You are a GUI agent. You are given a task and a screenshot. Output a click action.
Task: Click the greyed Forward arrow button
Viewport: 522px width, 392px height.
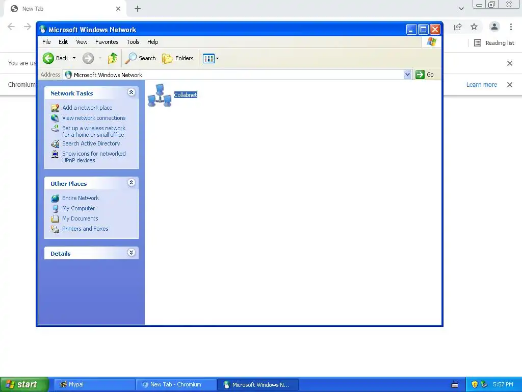pyautogui.click(x=88, y=58)
